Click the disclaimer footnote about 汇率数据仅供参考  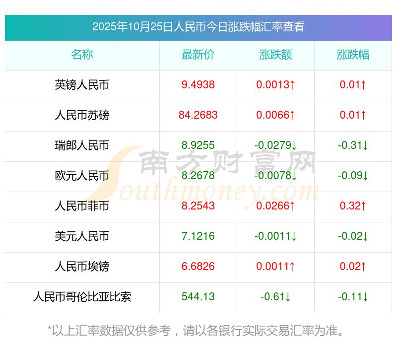click(196, 331)
